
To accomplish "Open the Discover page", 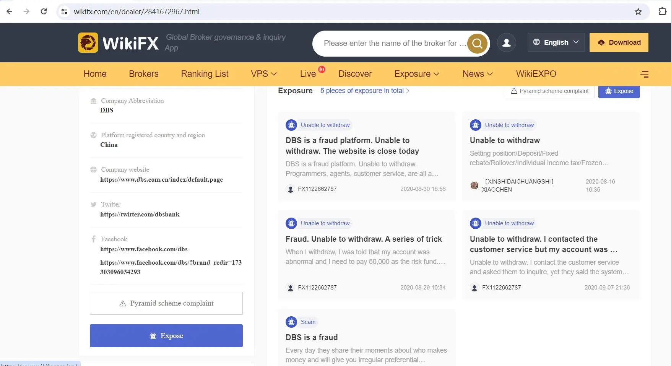I will (x=355, y=74).
